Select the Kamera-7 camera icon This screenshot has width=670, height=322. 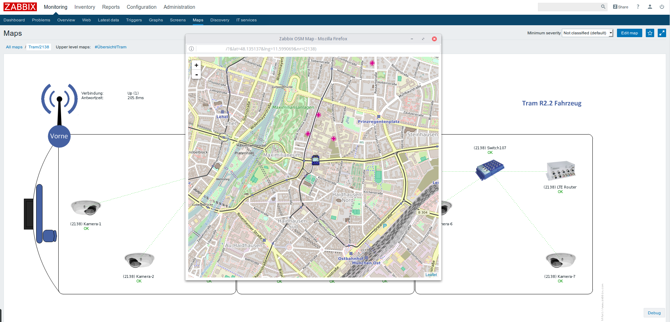tap(560, 260)
